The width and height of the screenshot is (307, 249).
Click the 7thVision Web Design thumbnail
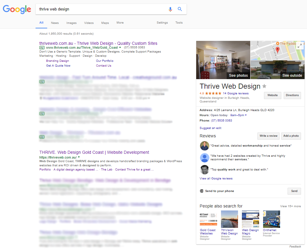click(229, 219)
